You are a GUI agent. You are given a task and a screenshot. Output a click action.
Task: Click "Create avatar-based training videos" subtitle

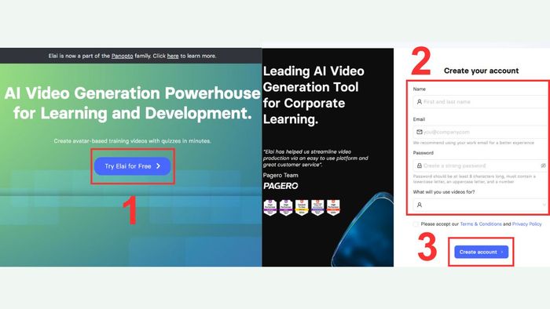coord(132,141)
